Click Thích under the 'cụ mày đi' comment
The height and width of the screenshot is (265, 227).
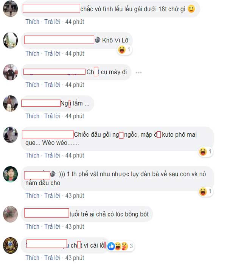pos(33,85)
